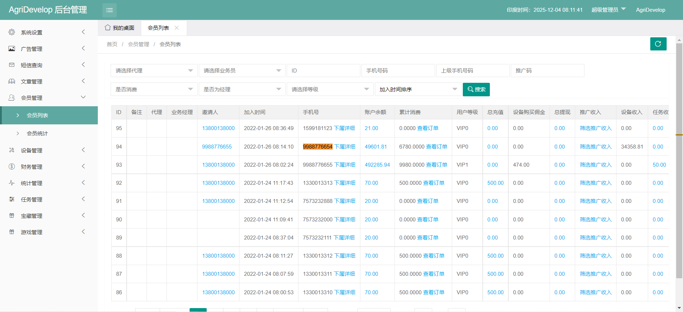The image size is (683, 312).
Task: Click the SMS query envelope icon
Action: [12, 65]
